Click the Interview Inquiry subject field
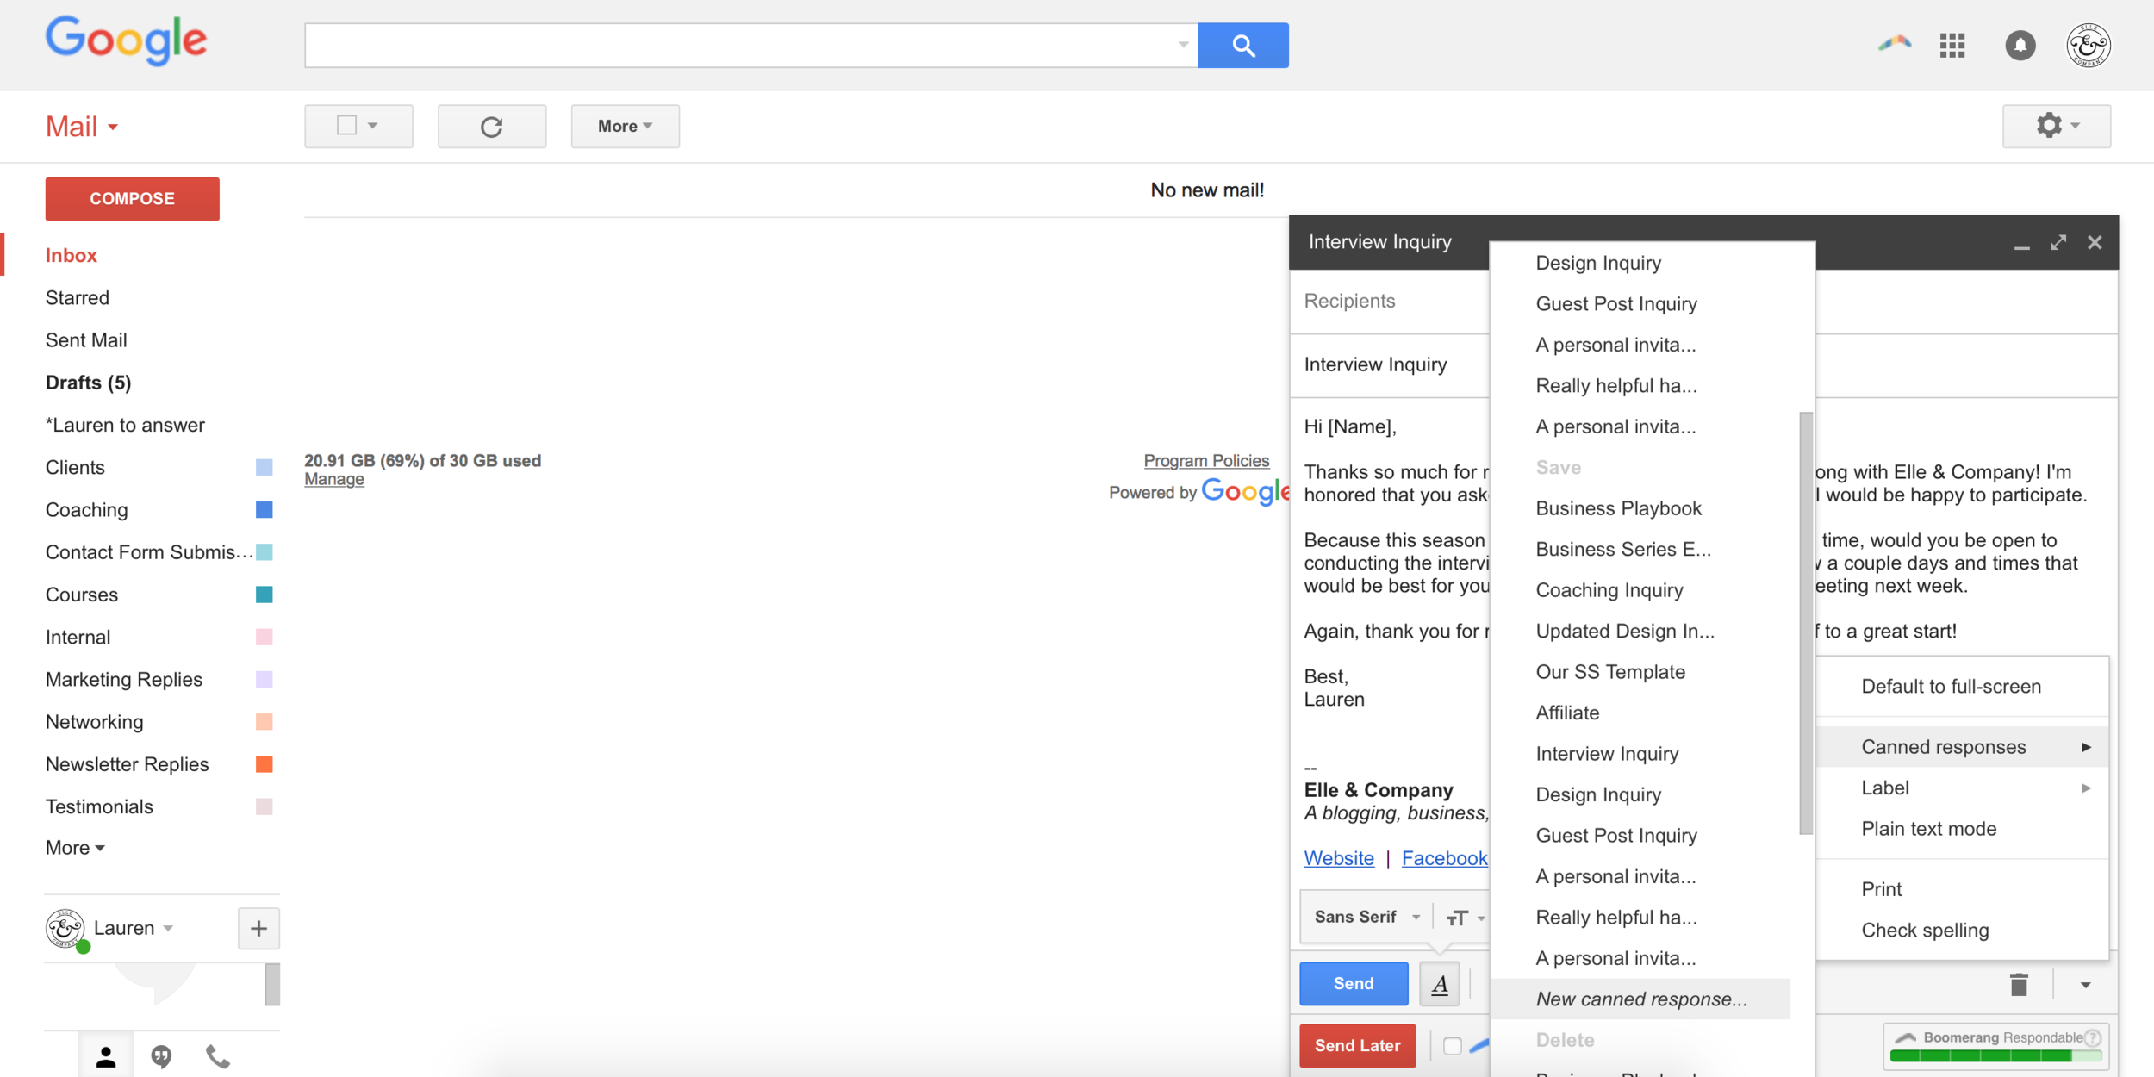The image size is (2154, 1077). click(x=1376, y=364)
